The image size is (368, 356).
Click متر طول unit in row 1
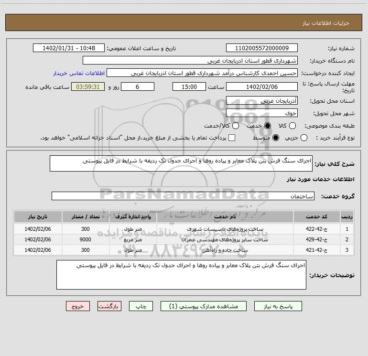point(133,229)
